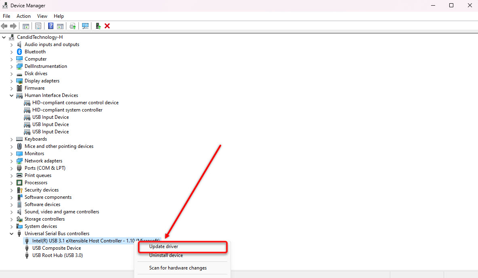This screenshot has width=478, height=278.
Task: Open the Properties toolbar icon
Action: coord(38,25)
